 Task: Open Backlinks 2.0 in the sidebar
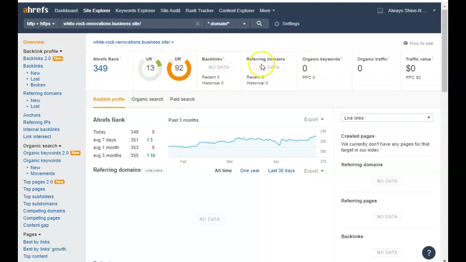tap(37, 59)
